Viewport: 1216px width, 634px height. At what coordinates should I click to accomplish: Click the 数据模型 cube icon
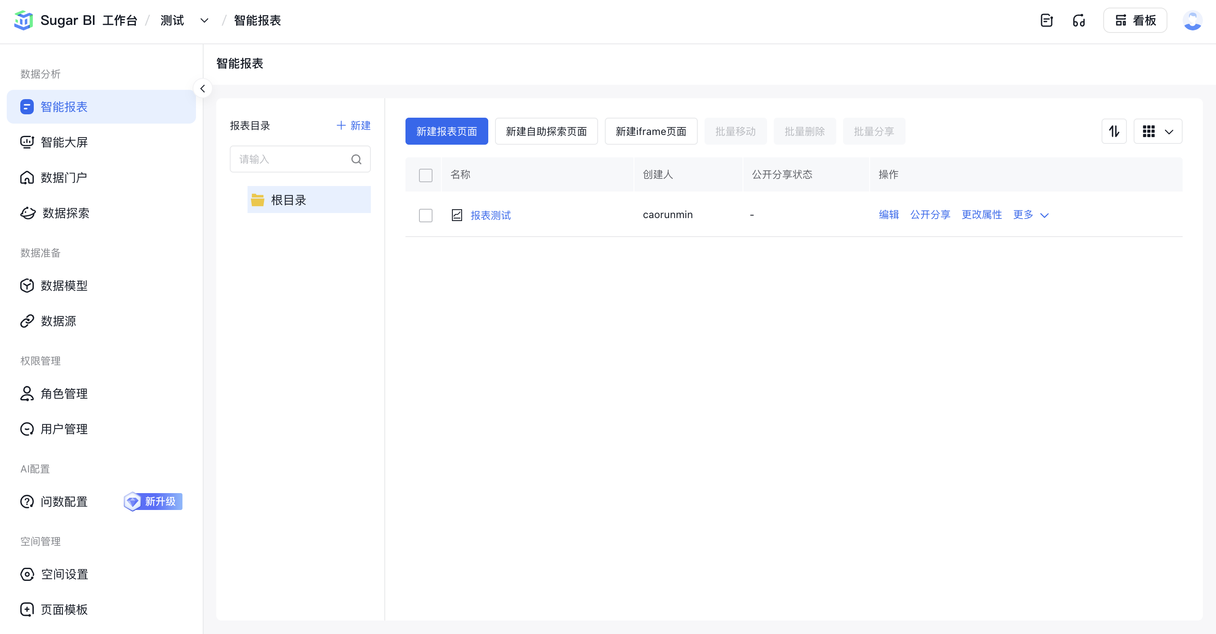pyautogui.click(x=27, y=286)
